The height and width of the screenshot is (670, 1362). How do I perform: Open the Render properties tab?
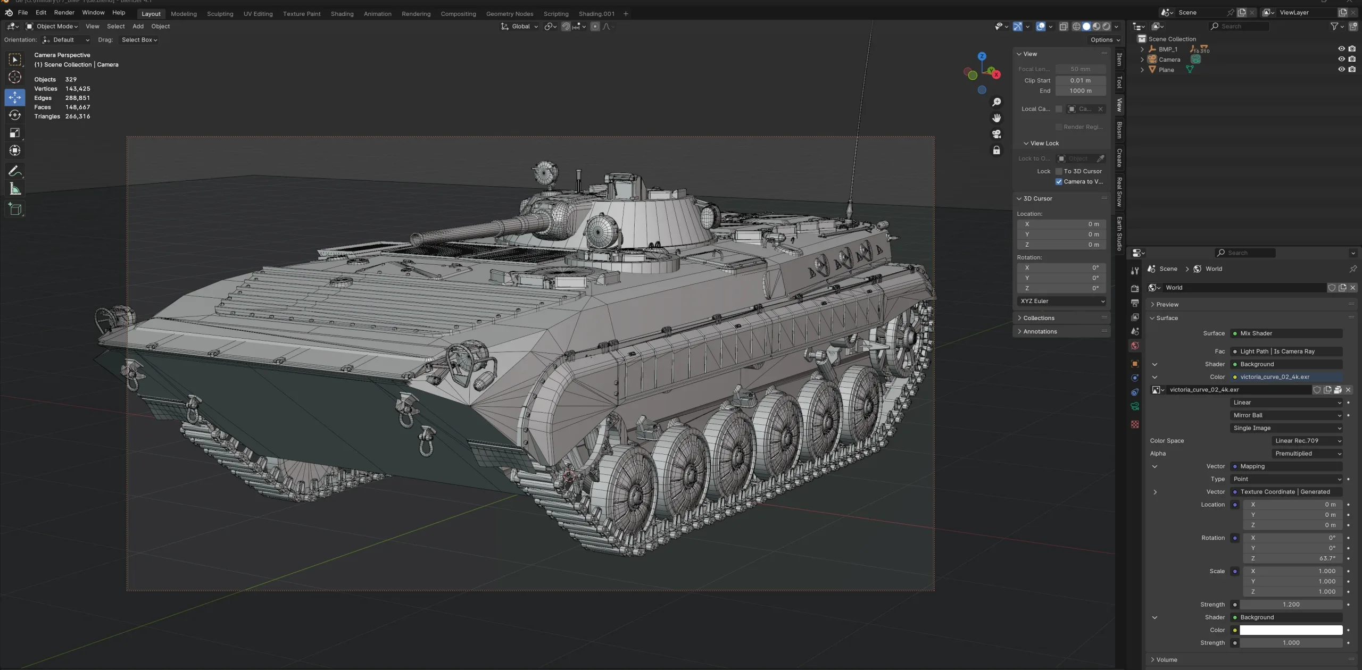point(1134,288)
